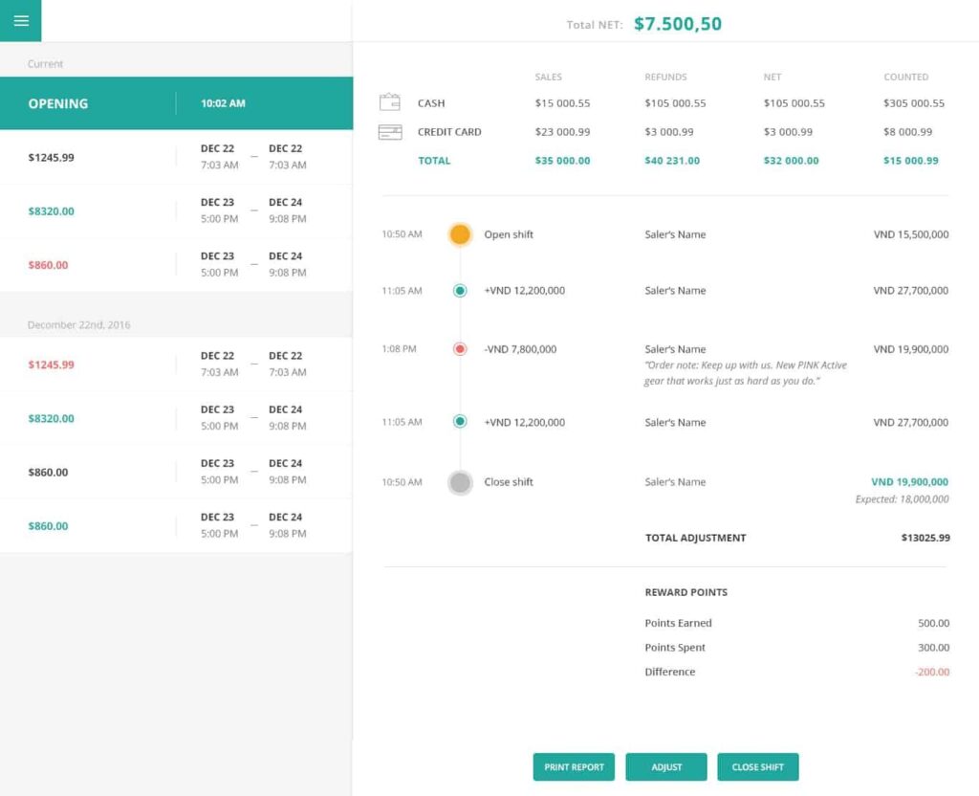
Task: Click teal dot just above Close shift
Action: (460, 422)
